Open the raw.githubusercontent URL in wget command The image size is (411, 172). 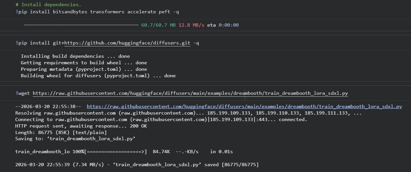pyautogui.click(x=190, y=93)
